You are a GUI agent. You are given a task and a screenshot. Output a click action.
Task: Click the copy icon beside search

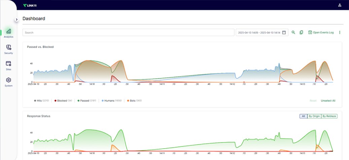[x=301, y=33]
